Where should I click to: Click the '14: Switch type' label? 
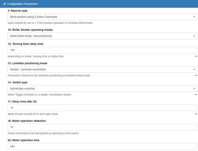pos(18,82)
